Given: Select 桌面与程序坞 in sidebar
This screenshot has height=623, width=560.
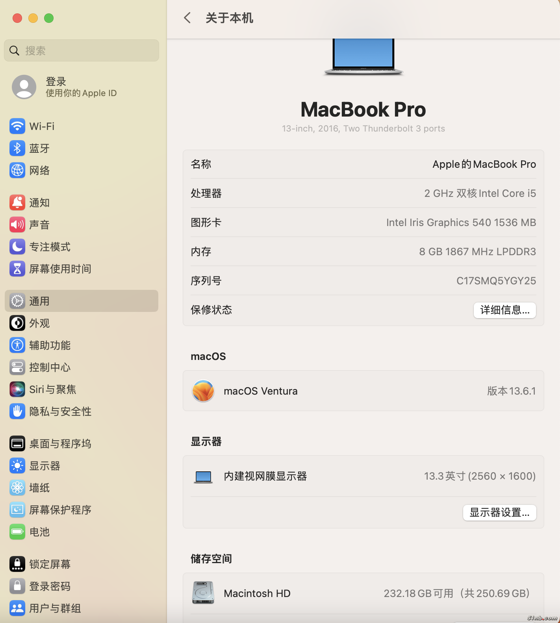Looking at the screenshot, I should pyautogui.click(x=60, y=444).
